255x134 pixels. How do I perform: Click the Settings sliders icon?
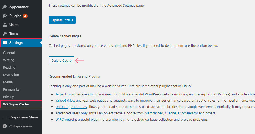point(5,43)
